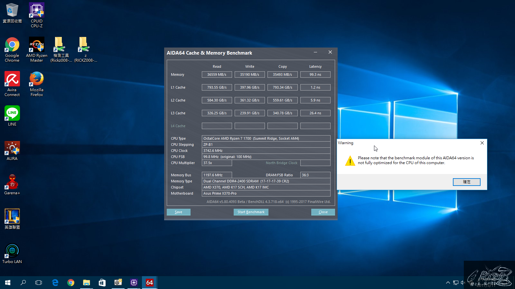Viewport: 515px width, 289px height.
Task: Launch the LINE desktop app
Action: (12, 116)
